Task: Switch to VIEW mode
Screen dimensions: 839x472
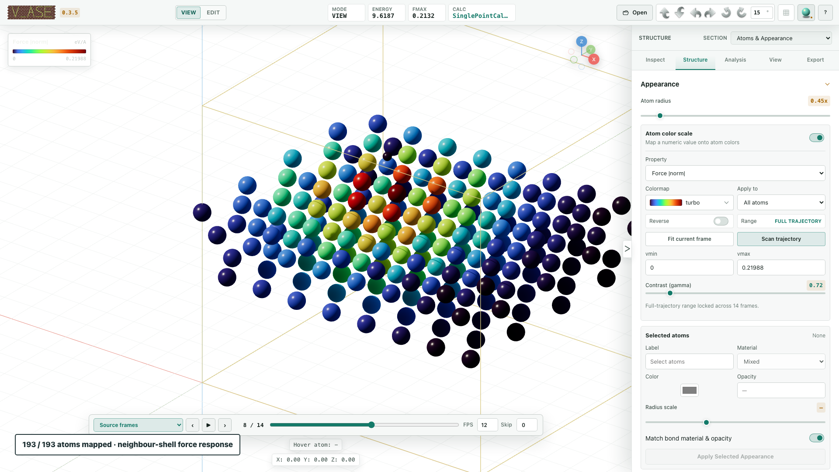Action: click(188, 13)
